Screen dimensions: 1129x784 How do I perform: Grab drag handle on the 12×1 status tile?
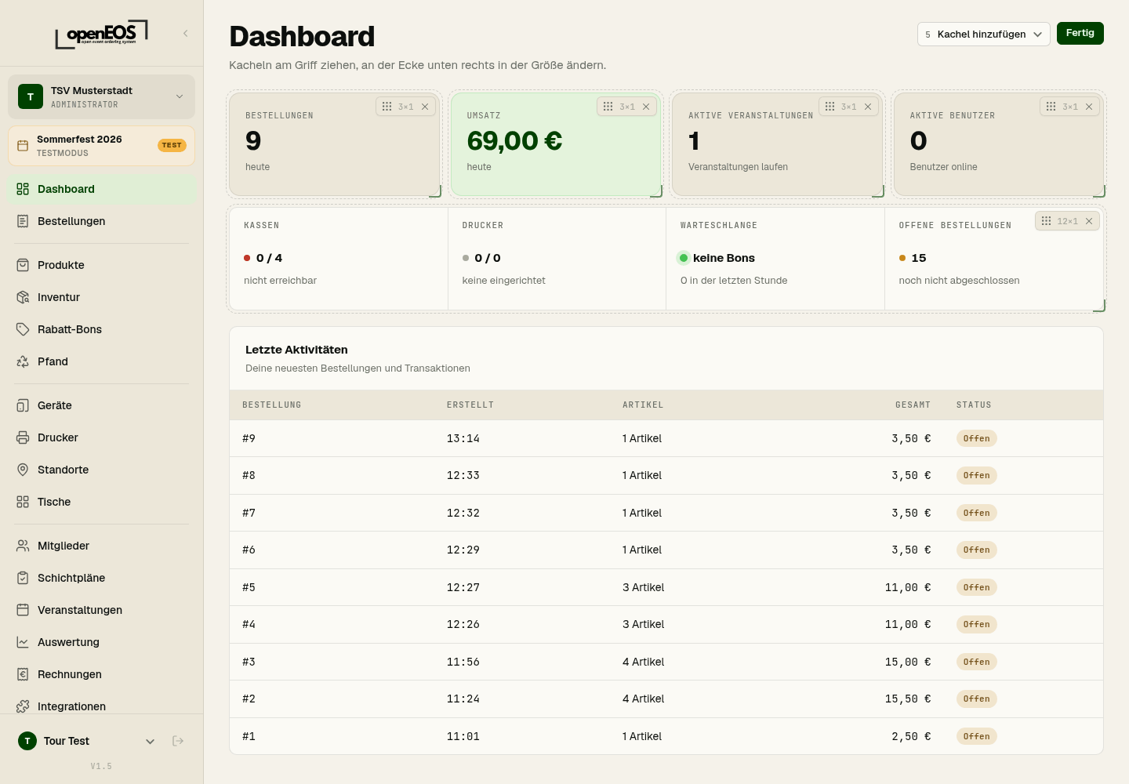(1046, 221)
